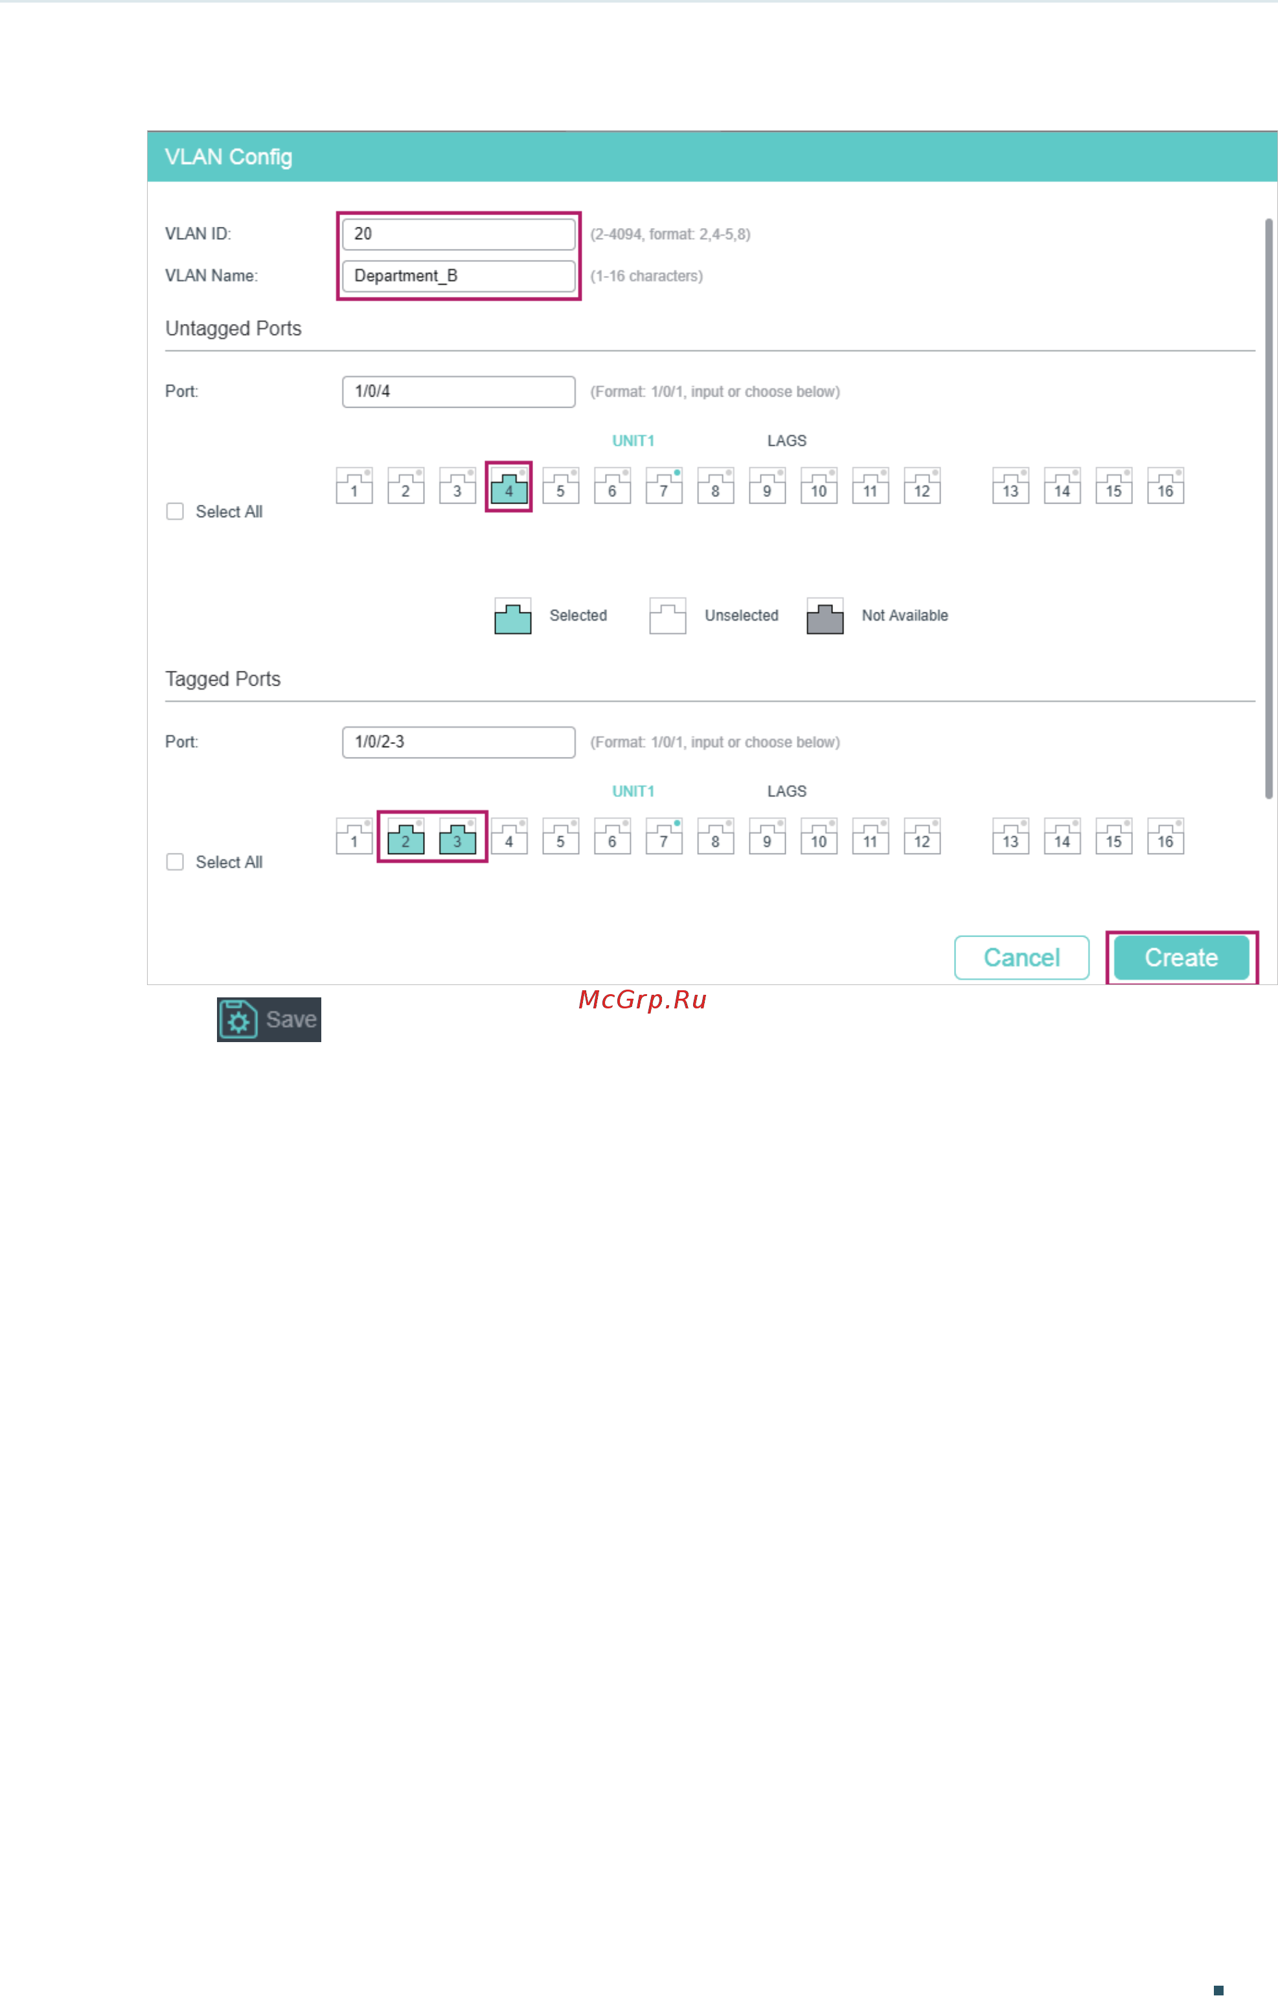Select port 2 under Untagged Ports
1278x1998 pixels.
tap(405, 485)
